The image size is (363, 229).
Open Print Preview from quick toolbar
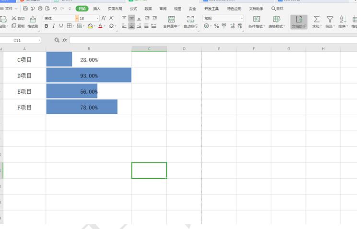pyautogui.click(x=47, y=9)
